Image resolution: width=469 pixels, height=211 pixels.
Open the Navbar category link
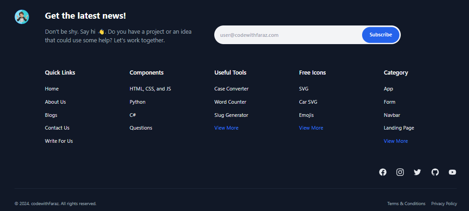[x=392, y=115]
